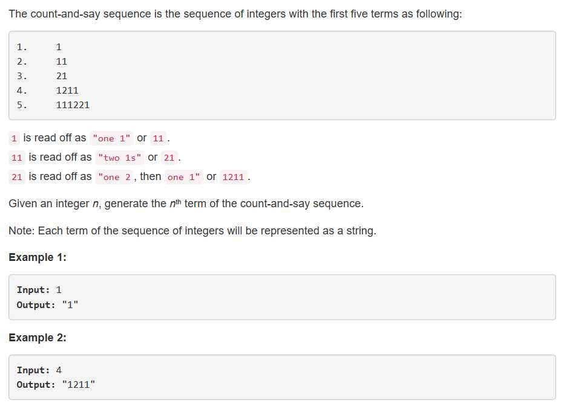Click the inline code '"one 2'
Image resolution: width=567 pixels, height=415 pixels.
tap(114, 177)
